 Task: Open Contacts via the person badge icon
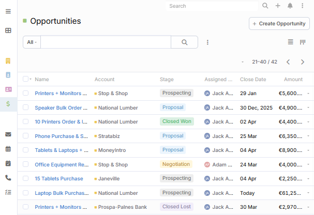pyautogui.click(x=8, y=75)
